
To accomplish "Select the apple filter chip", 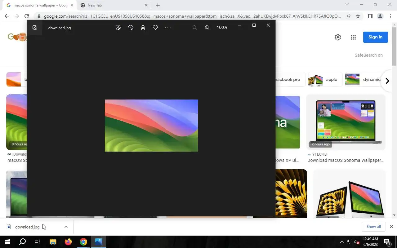I will click(x=325, y=80).
